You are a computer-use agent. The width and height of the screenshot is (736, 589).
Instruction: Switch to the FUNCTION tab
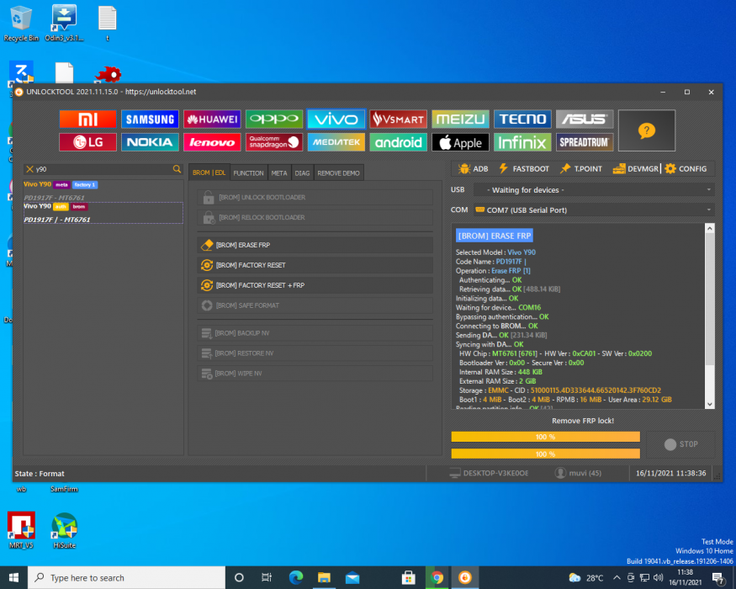[x=248, y=172]
